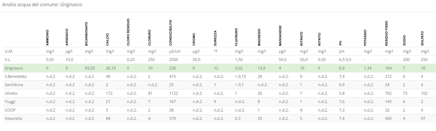Click the Grignasco municipality name in title
The image size is (436, 131).
click(71, 5)
